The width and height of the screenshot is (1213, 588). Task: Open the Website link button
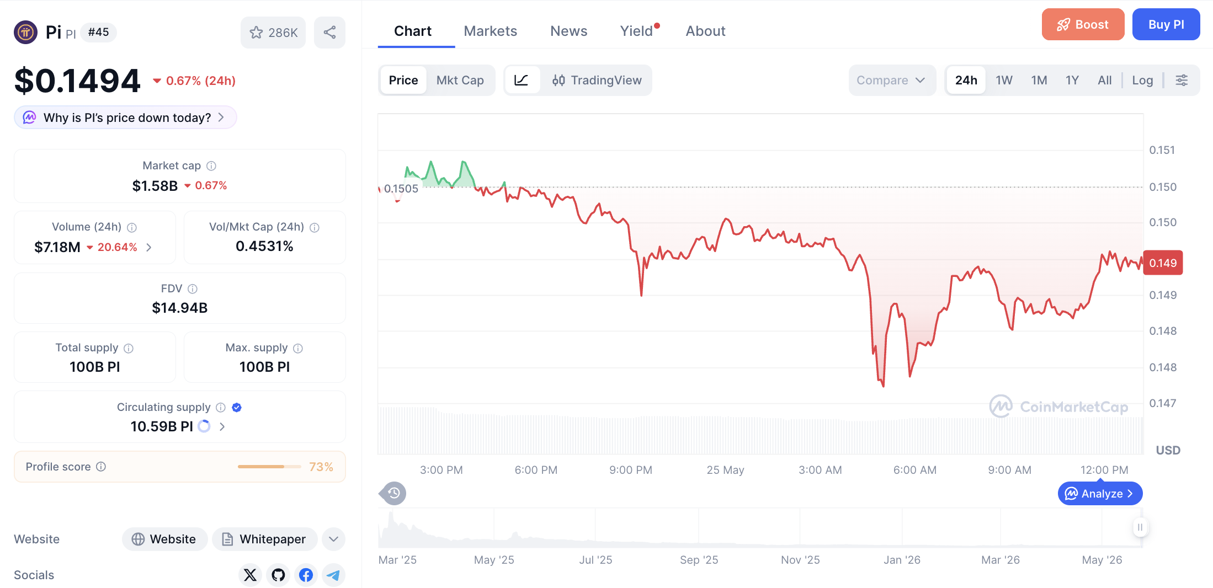[164, 539]
